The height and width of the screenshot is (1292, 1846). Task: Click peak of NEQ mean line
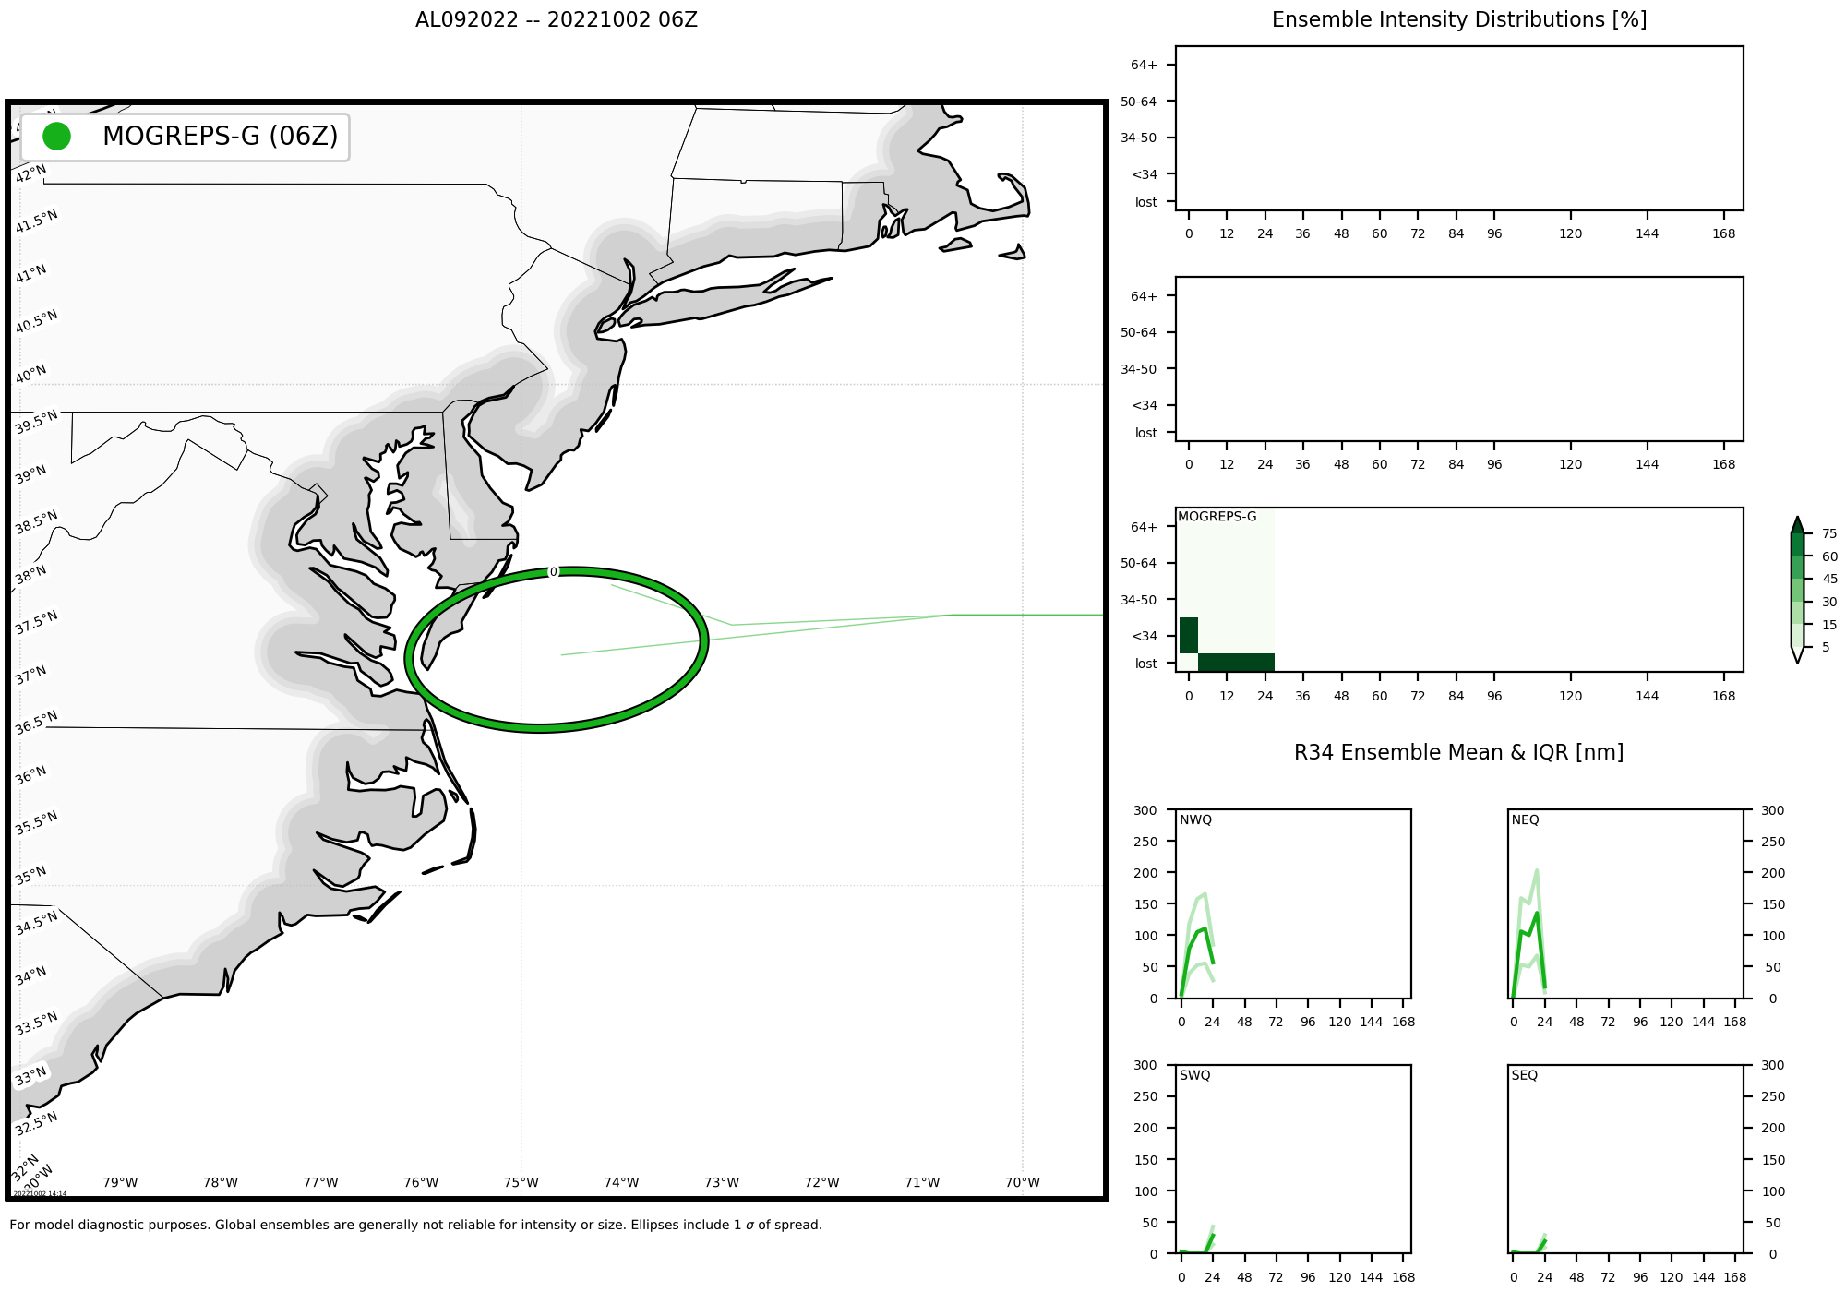1537,913
